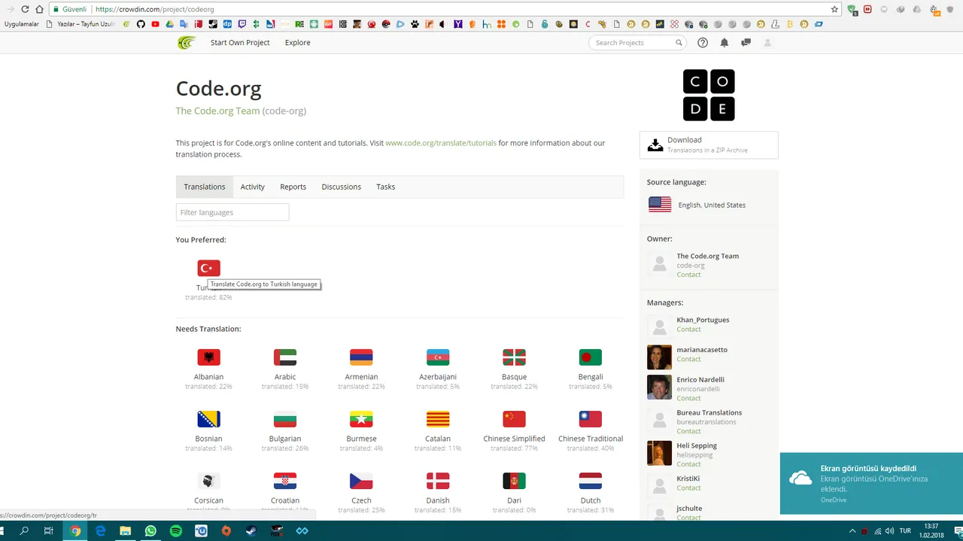Click Download translations ZIP button
This screenshot has height=541, width=963.
point(709,144)
